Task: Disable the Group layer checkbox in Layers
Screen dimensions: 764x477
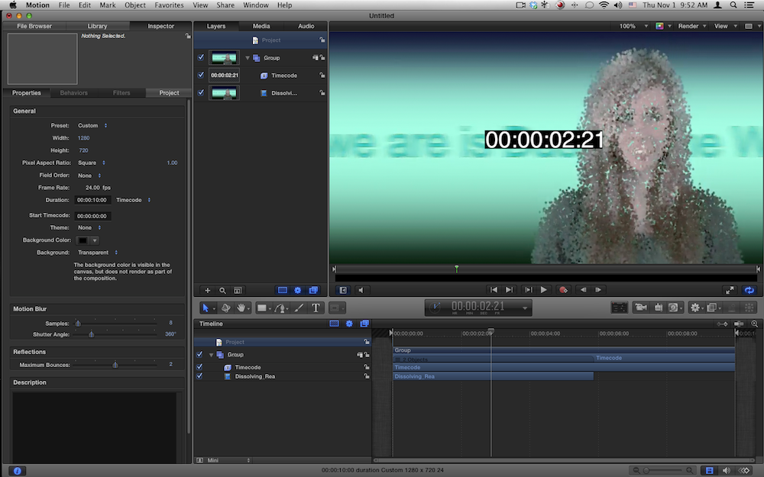Action: click(201, 57)
